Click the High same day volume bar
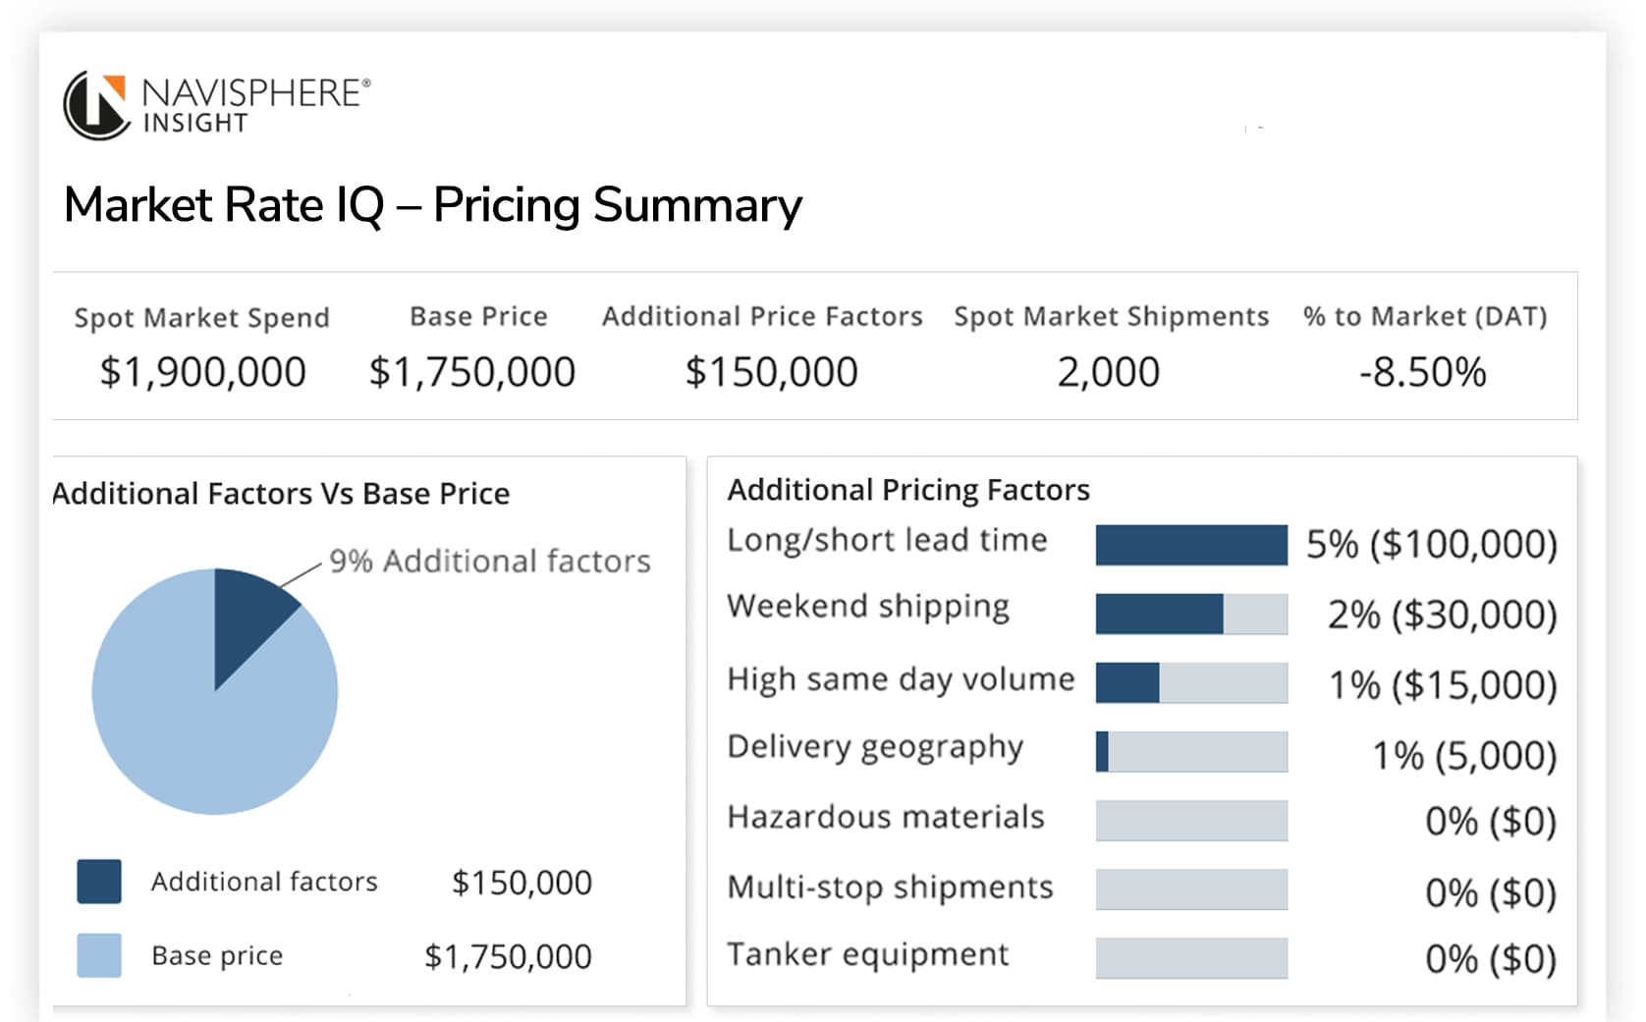The width and height of the screenshot is (1646, 1022). tap(1190, 683)
